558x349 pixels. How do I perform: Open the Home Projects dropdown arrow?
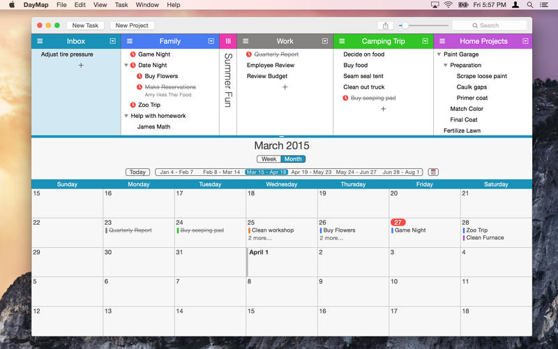coord(525,41)
